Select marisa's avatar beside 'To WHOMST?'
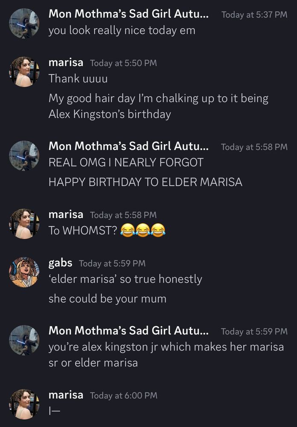This screenshot has height=427, width=297. 24,224
